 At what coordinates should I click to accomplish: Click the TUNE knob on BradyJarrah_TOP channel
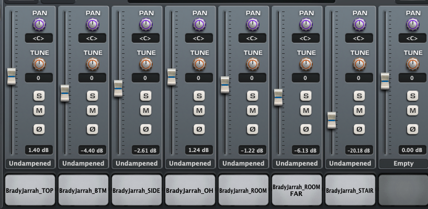39,64
